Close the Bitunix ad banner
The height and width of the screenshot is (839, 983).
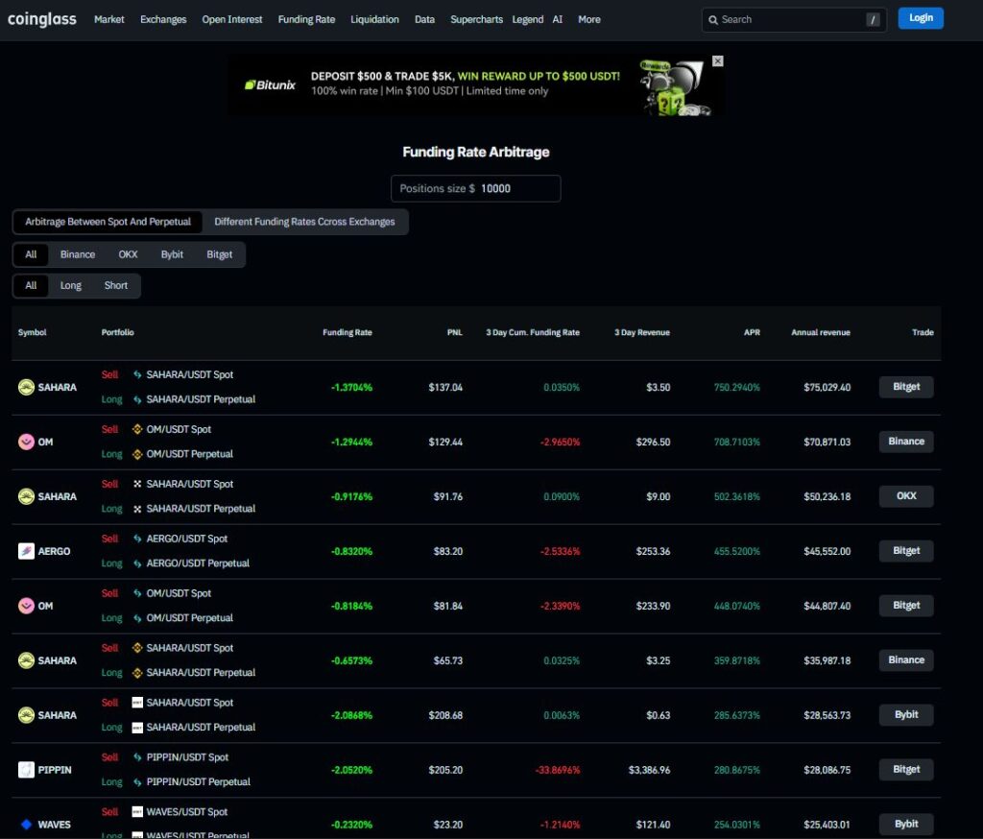tap(717, 61)
